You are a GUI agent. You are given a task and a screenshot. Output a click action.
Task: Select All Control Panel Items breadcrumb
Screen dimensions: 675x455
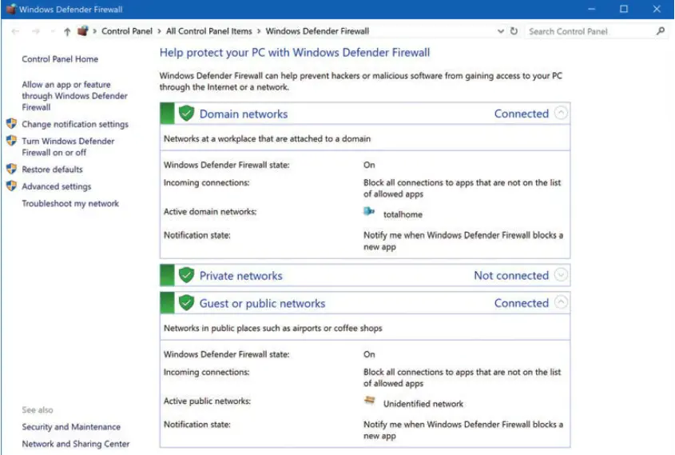208,31
